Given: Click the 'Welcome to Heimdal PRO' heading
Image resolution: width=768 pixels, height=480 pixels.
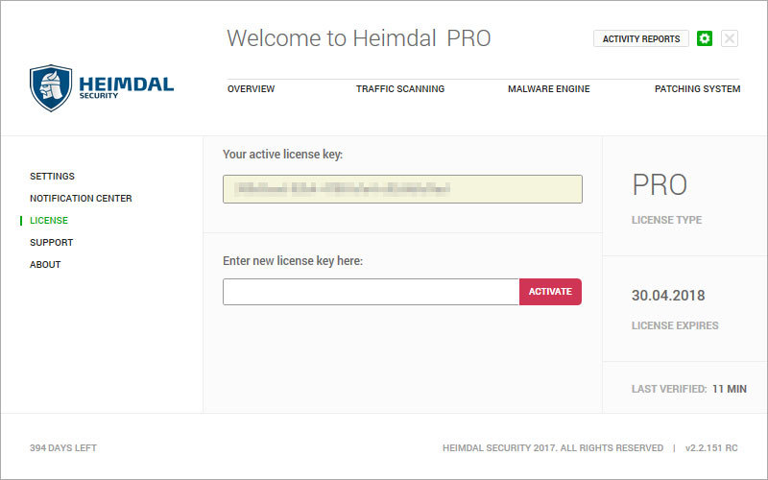Looking at the screenshot, I should [x=359, y=38].
